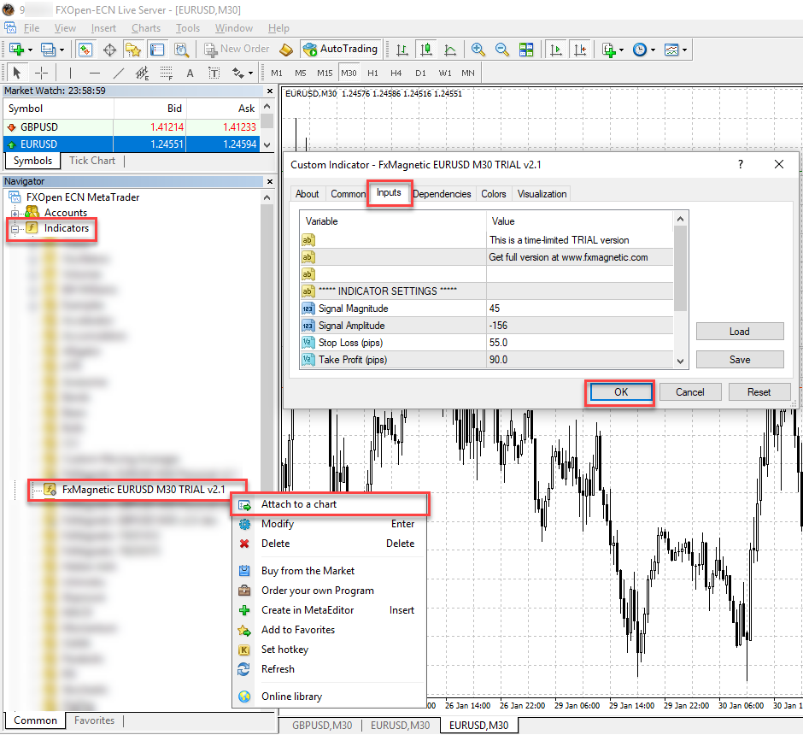The height and width of the screenshot is (735, 803).
Task: Expand the Accounts tree node
Action: pos(15,213)
